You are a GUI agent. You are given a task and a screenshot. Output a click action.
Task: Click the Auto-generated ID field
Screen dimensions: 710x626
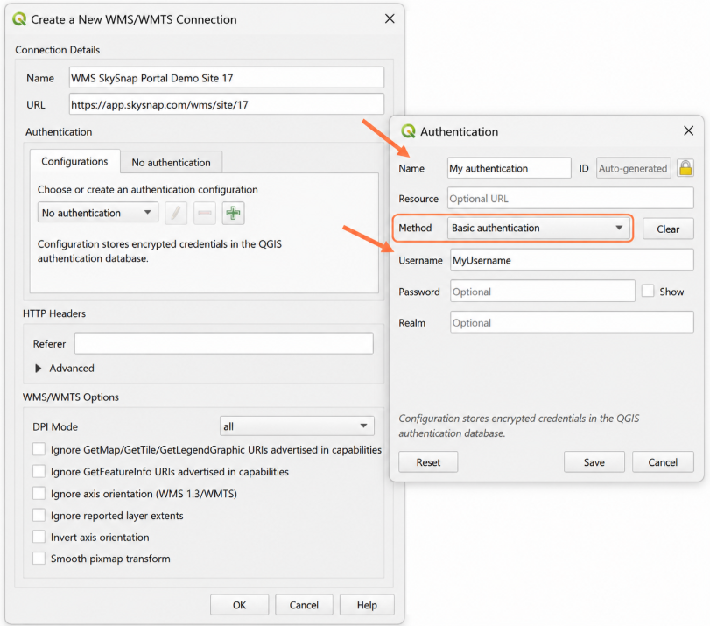(x=634, y=168)
